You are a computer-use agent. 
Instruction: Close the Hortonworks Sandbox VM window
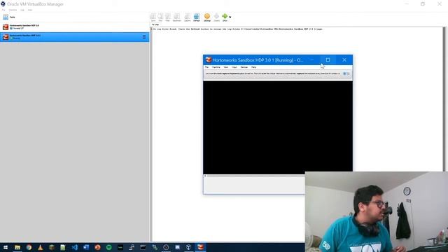tap(344, 60)
